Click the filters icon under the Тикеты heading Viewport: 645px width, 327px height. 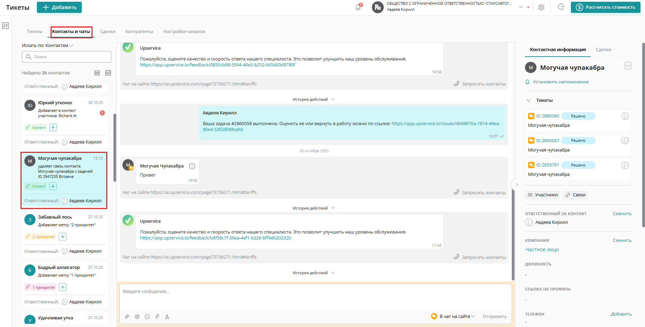[6, 25]
